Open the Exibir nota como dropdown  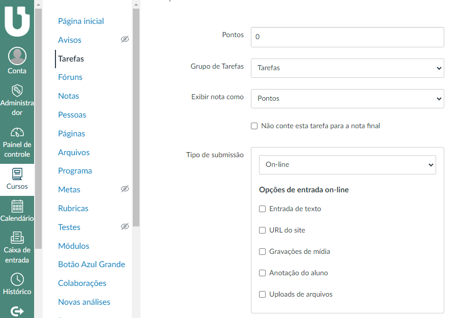tap(347, 99)
